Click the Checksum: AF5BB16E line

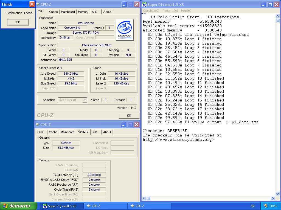(x=165, y=131)
